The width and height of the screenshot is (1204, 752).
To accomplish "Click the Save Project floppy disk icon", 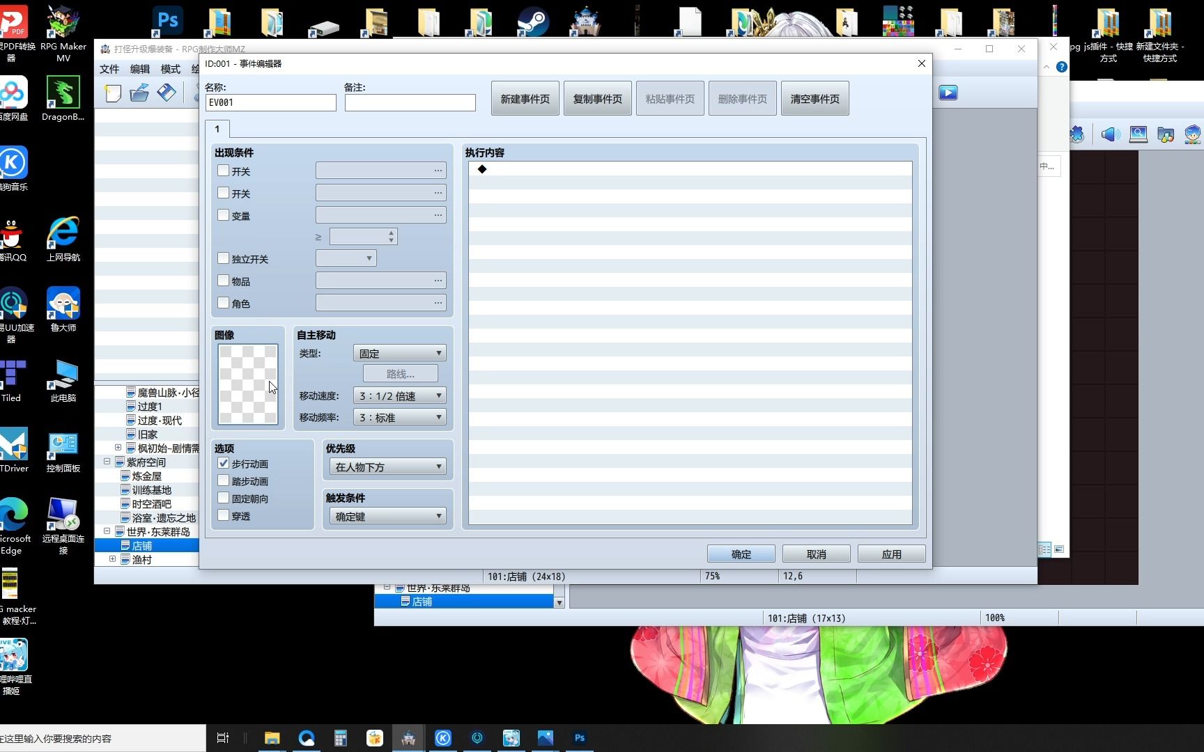I will tap(166, 93).
